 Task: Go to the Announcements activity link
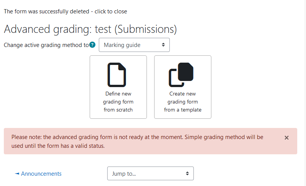(41, 173)
